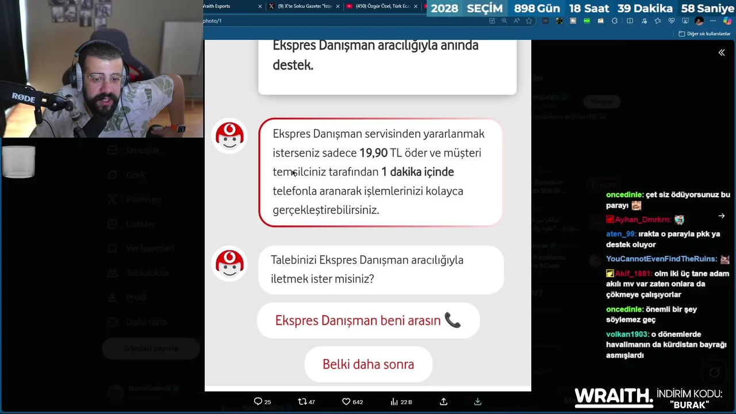Image resolution: width=736 pixels, height=414 pixels.
Task: Activate Read aloud icon in address bar
Action: tap(517, 21)
